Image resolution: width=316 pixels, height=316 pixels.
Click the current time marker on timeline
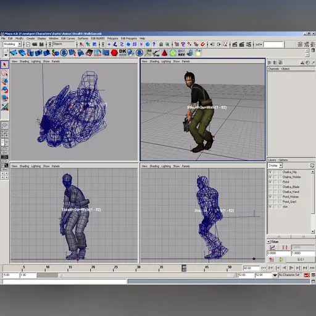coord(184,268)
